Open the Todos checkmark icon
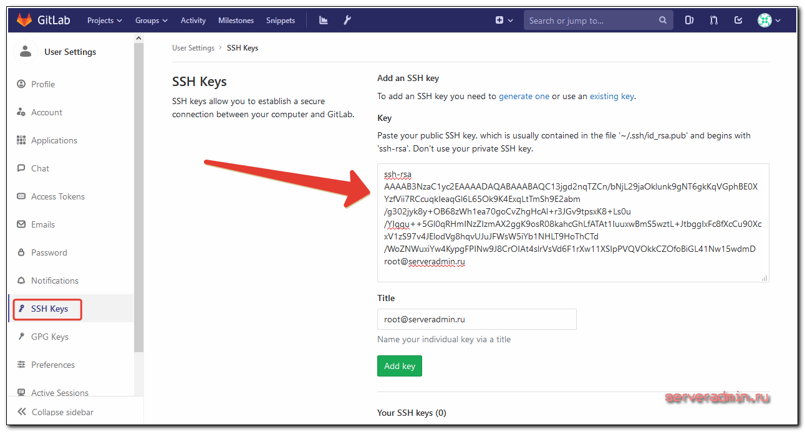The width and height of the screenshot is (805, 432). pos(738,19)
